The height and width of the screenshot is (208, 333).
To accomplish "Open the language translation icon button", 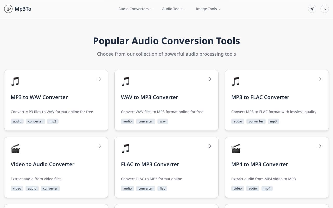I will 325,9.
